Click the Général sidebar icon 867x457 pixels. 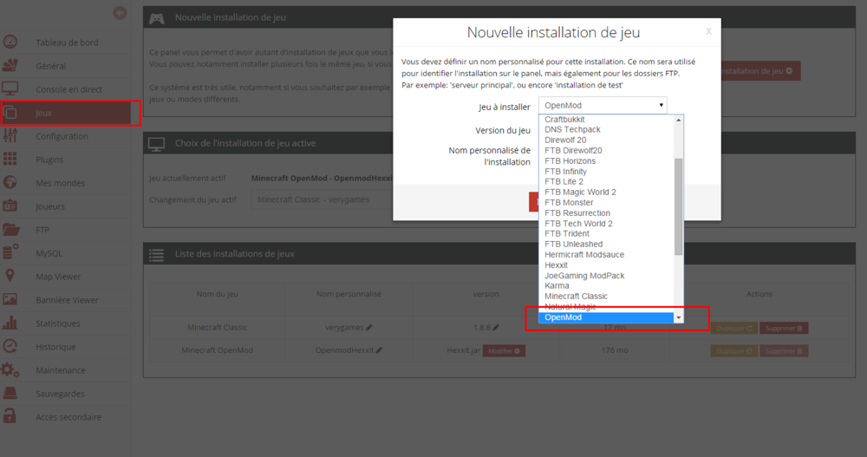pyautogui.click(x=10, y=65)
